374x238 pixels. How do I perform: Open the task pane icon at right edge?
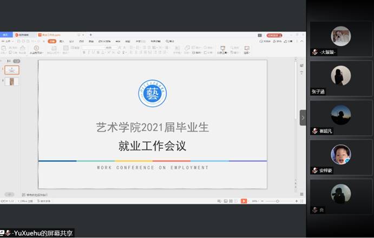tap(301, 66)
